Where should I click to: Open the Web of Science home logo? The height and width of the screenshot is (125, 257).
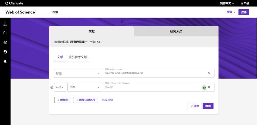[x=21, y=12]
